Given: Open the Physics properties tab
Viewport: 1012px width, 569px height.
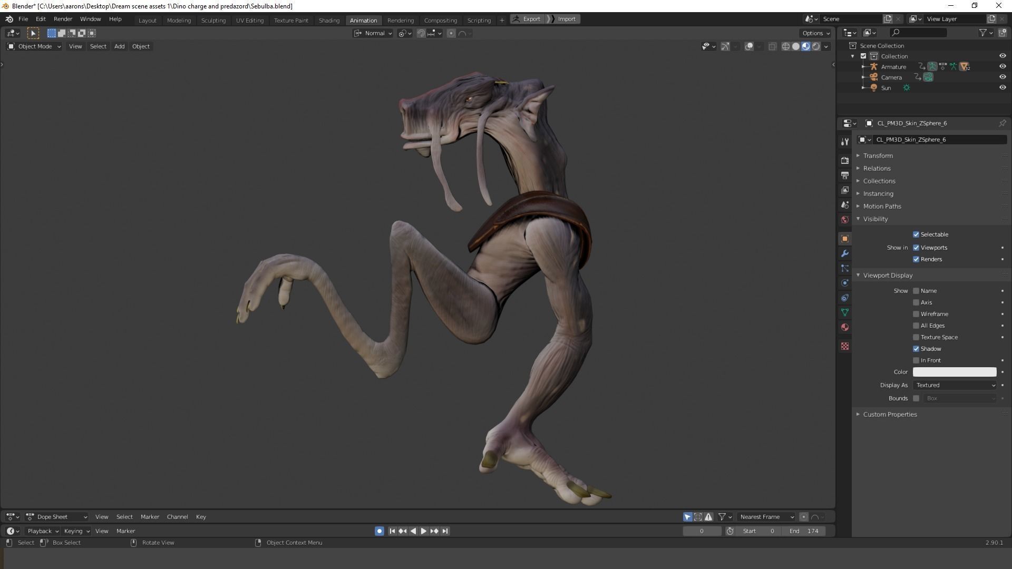Looking at the screenshot, I should (845, 283).
